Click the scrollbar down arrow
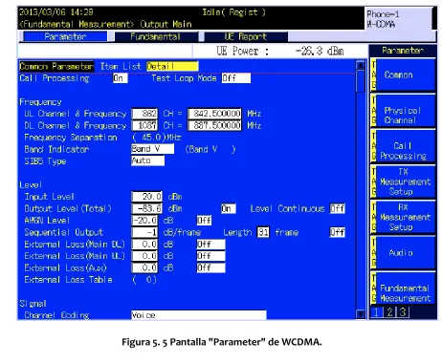The image size is (442, 363). [x=361, y=314]
